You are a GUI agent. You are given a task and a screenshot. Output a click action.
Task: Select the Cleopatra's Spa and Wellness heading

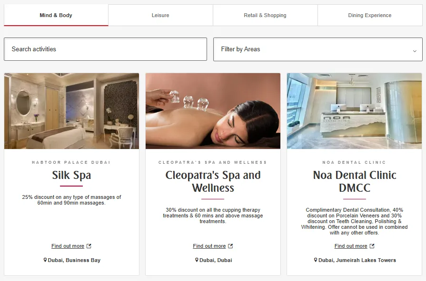point(213,181)
